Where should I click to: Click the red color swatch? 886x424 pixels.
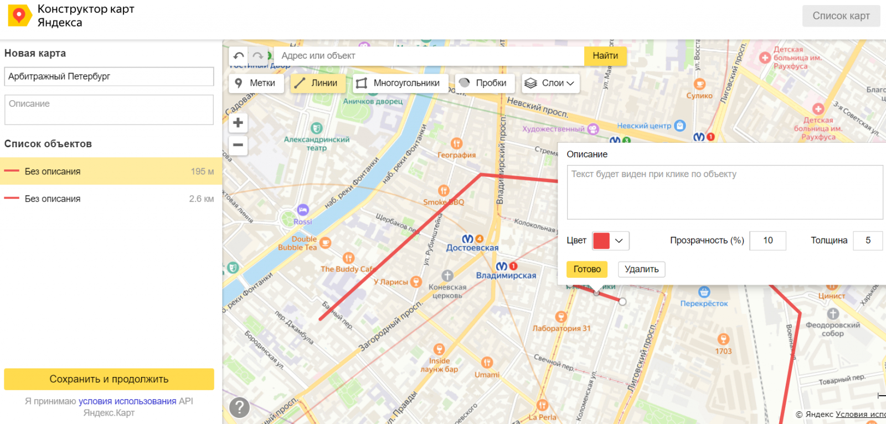[x=601, y=241]
